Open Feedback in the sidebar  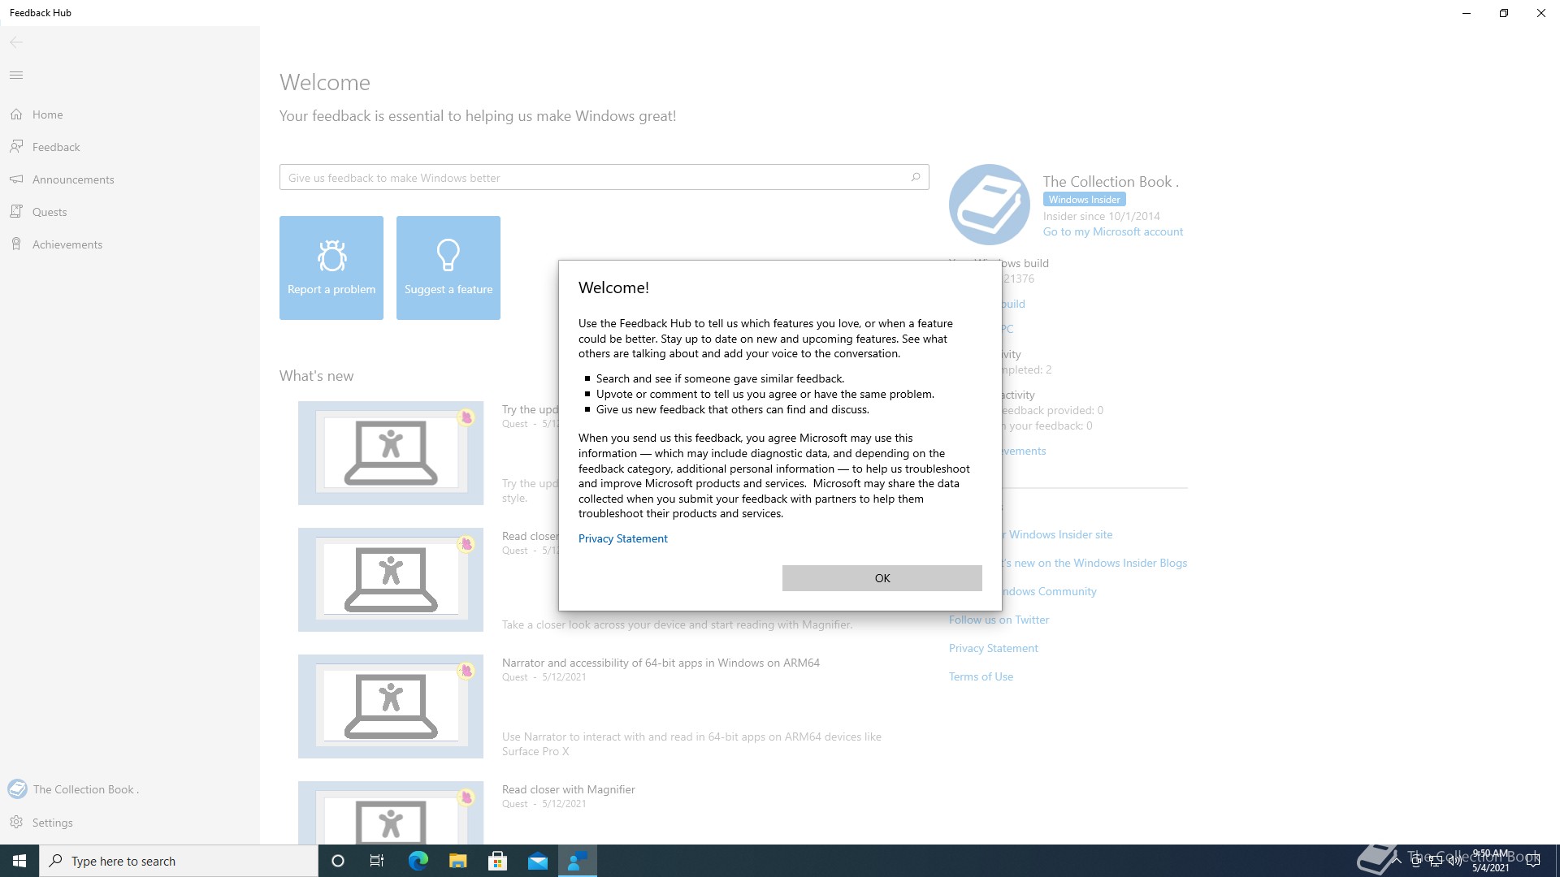[130, 147]
